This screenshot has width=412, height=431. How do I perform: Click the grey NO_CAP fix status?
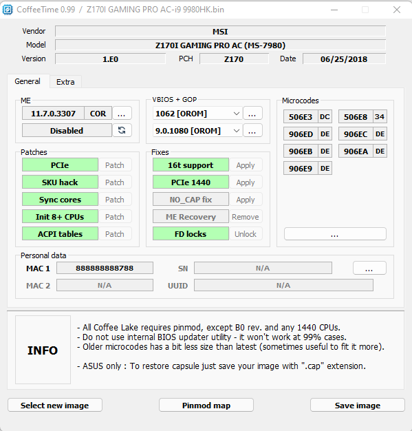191,200
